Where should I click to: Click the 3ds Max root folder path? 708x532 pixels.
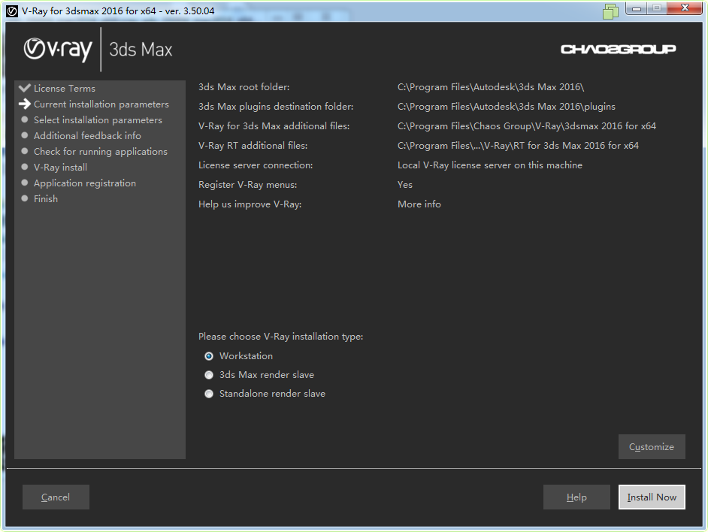(491, 87)
